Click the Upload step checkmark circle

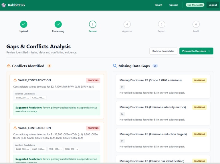coord(23,24)
